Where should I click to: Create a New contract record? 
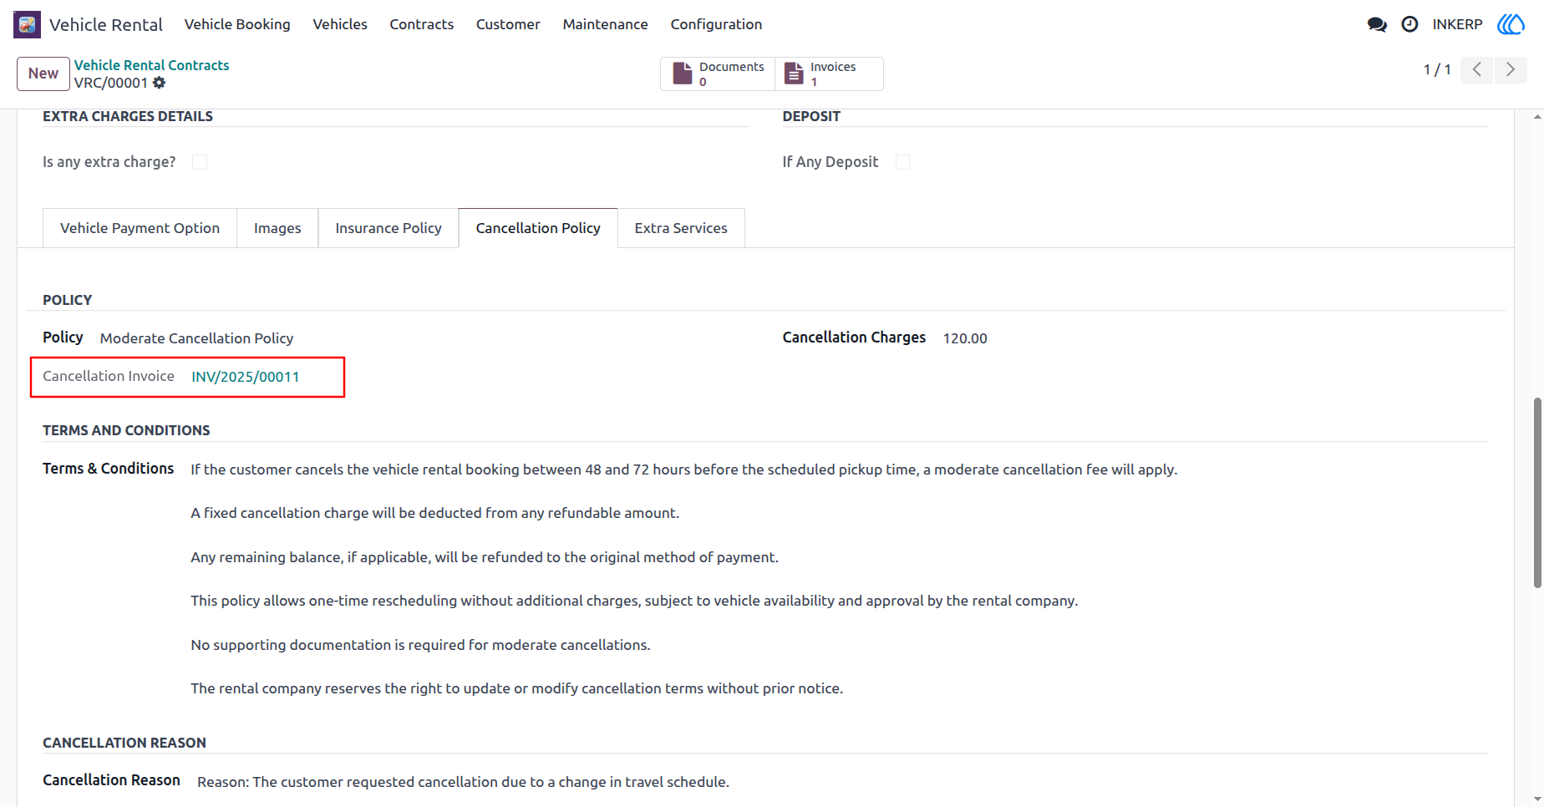coord(43,74)
